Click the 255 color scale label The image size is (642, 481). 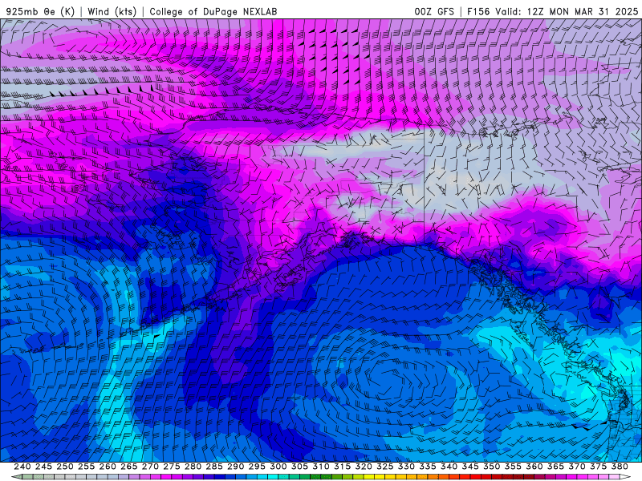click(x=86, y=467)
